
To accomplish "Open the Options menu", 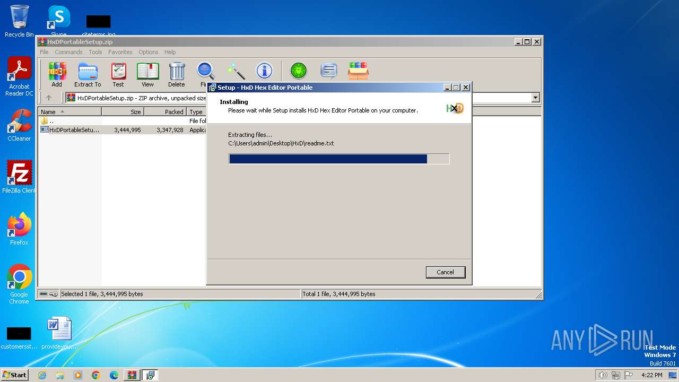I will 149,52.
